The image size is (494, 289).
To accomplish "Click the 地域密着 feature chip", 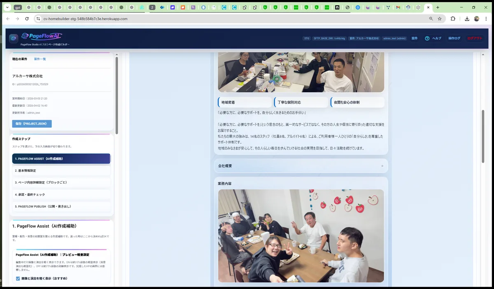I will point(245,102).
